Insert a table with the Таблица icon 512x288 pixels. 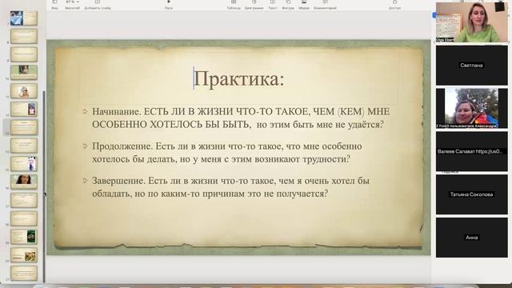[x=234, y=5]
